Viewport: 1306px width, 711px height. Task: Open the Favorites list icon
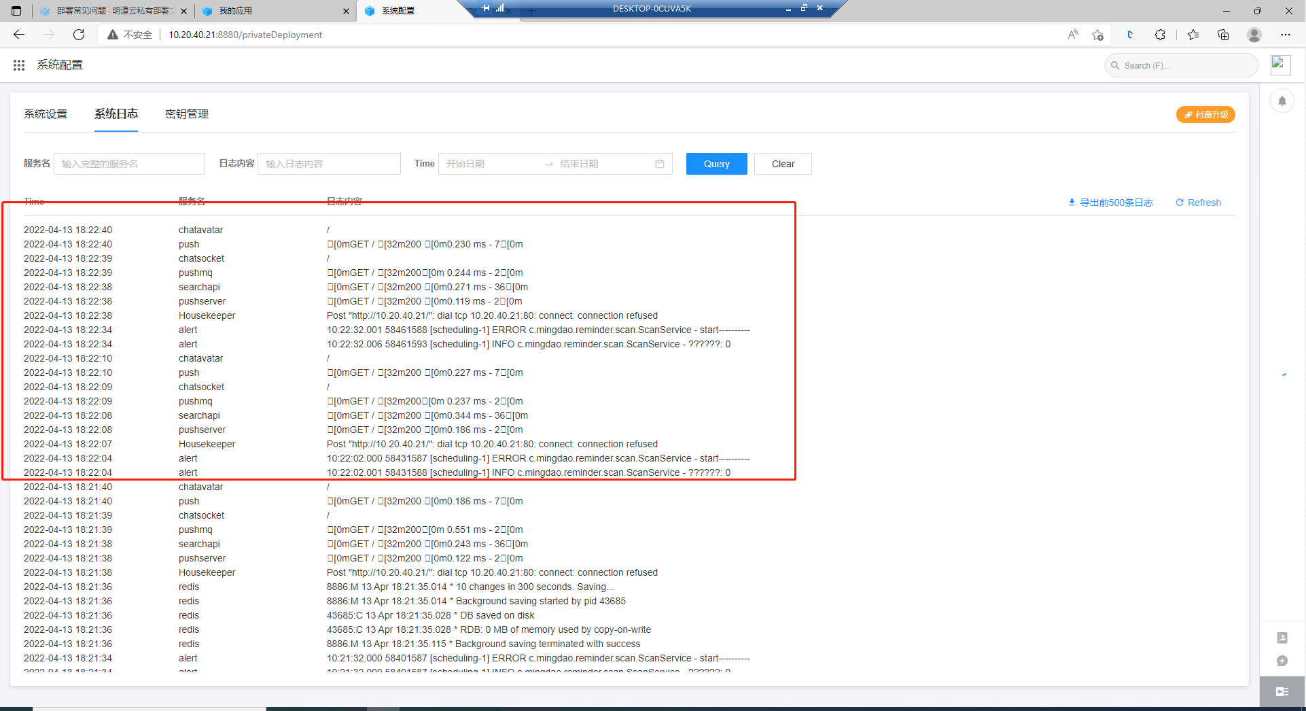tap(1194, 35)
